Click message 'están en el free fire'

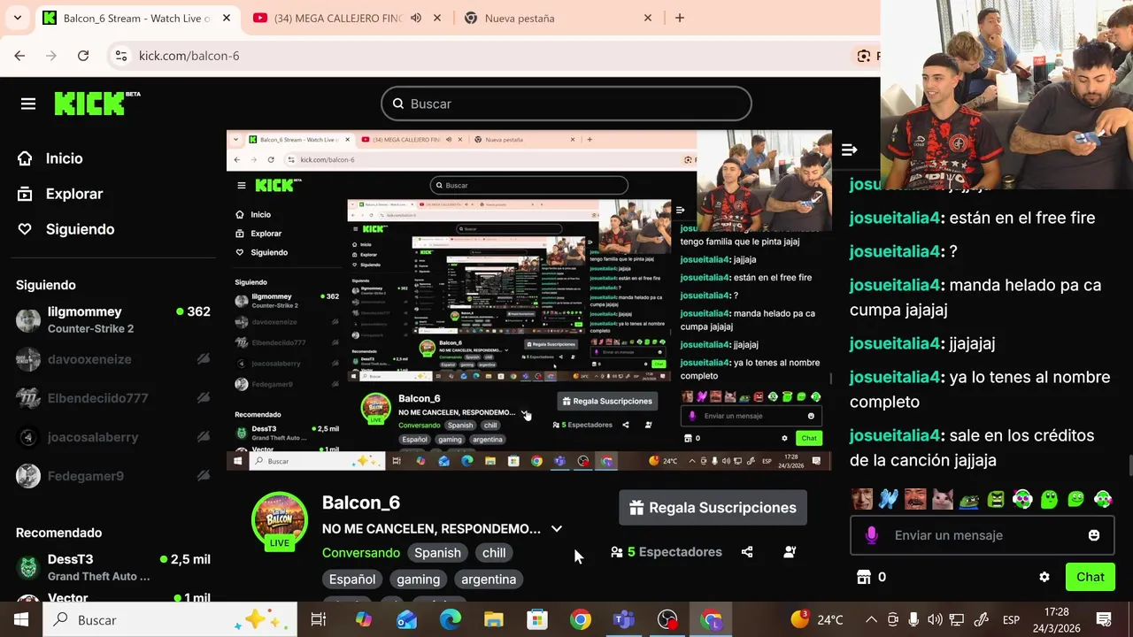[x=1022, y=218]
